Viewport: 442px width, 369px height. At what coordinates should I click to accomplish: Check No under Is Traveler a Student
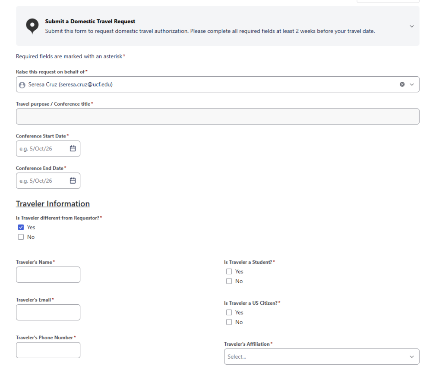[229, 281]
